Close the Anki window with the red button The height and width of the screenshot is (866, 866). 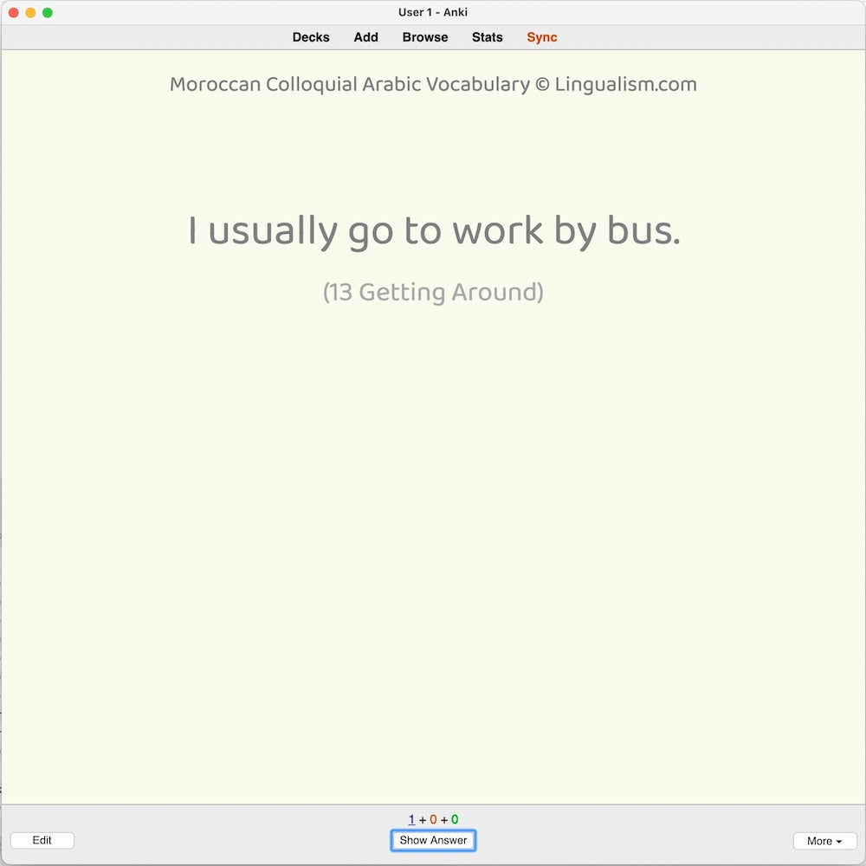[x=14, y=12]
